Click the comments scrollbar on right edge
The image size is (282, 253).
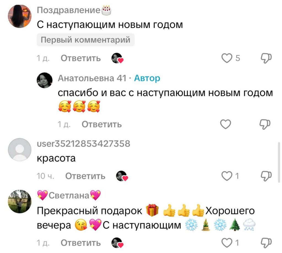pyautogui.click(x=279, y=162)
